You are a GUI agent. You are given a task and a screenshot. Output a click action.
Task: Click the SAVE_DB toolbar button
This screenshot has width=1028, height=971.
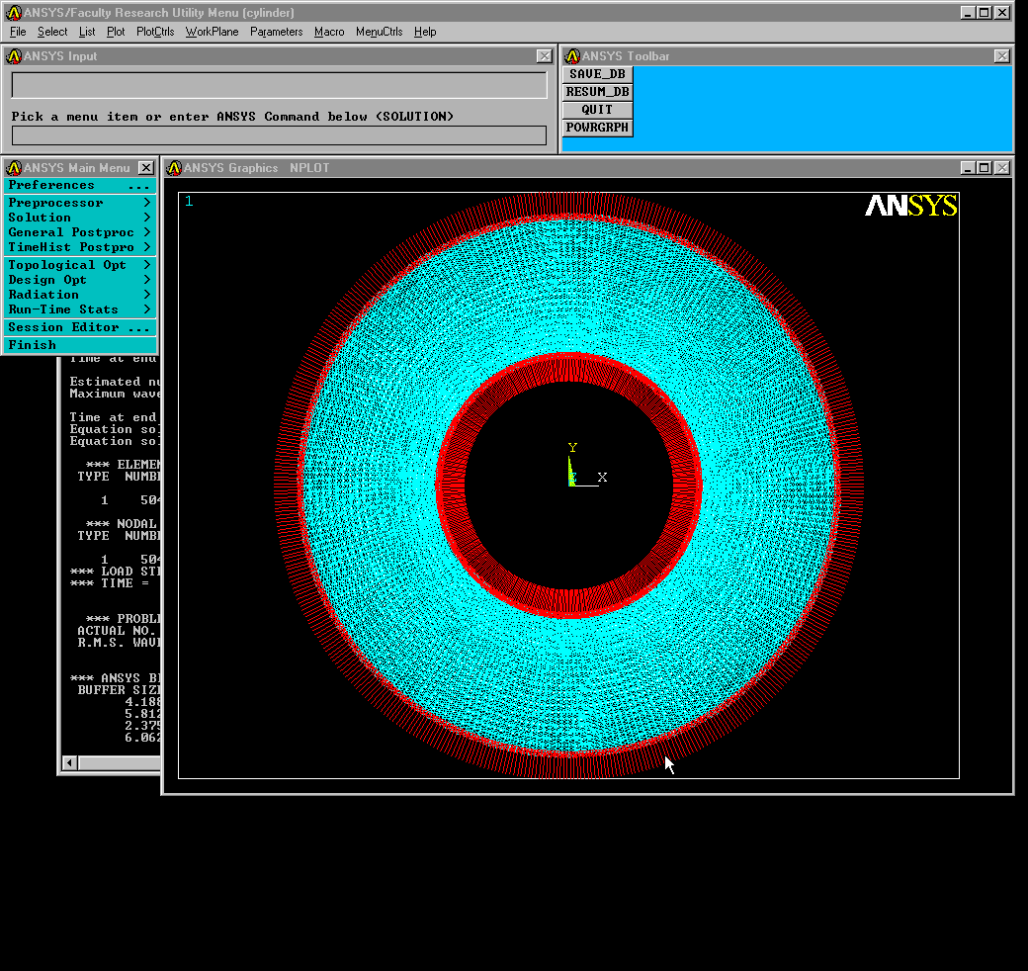(597, 74)
